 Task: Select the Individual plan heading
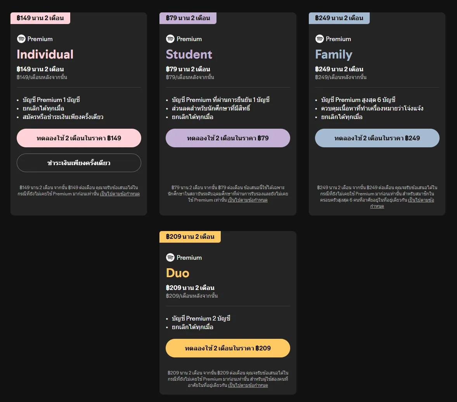[x=45, y=55]
